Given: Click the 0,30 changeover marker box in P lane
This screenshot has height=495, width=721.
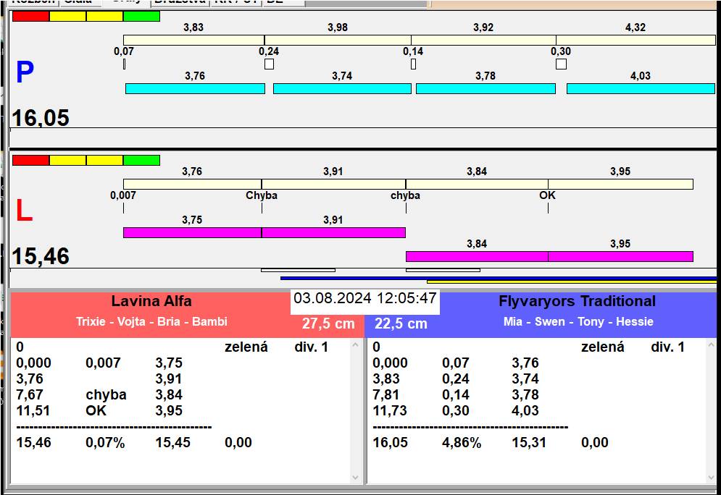Looking at the screenshot, I should click(561, 64).
